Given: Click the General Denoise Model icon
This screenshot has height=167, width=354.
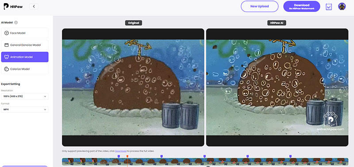Looking at the screenshot, I should (x=6, y=45).
